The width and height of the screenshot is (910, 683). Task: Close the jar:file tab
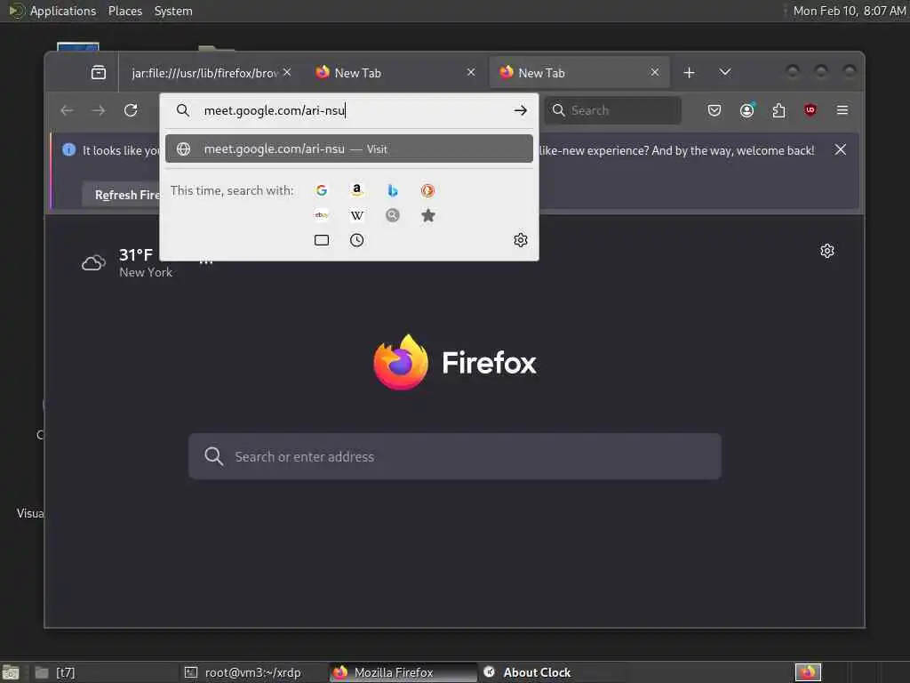coord(287,73)
